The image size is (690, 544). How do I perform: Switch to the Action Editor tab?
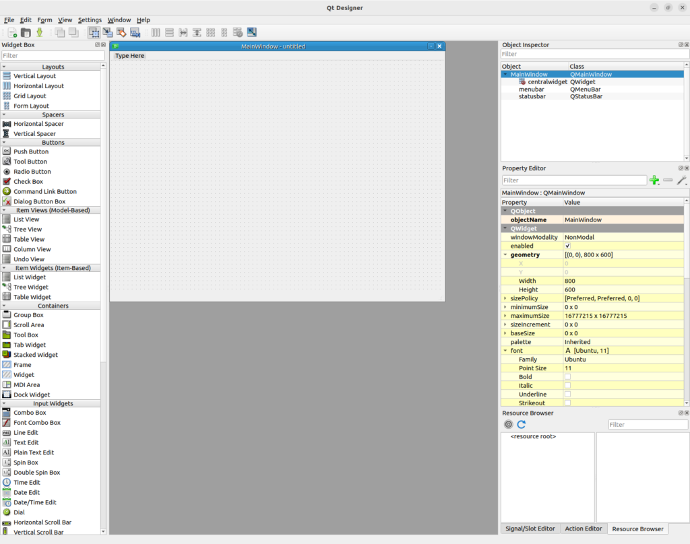[583, 529]
